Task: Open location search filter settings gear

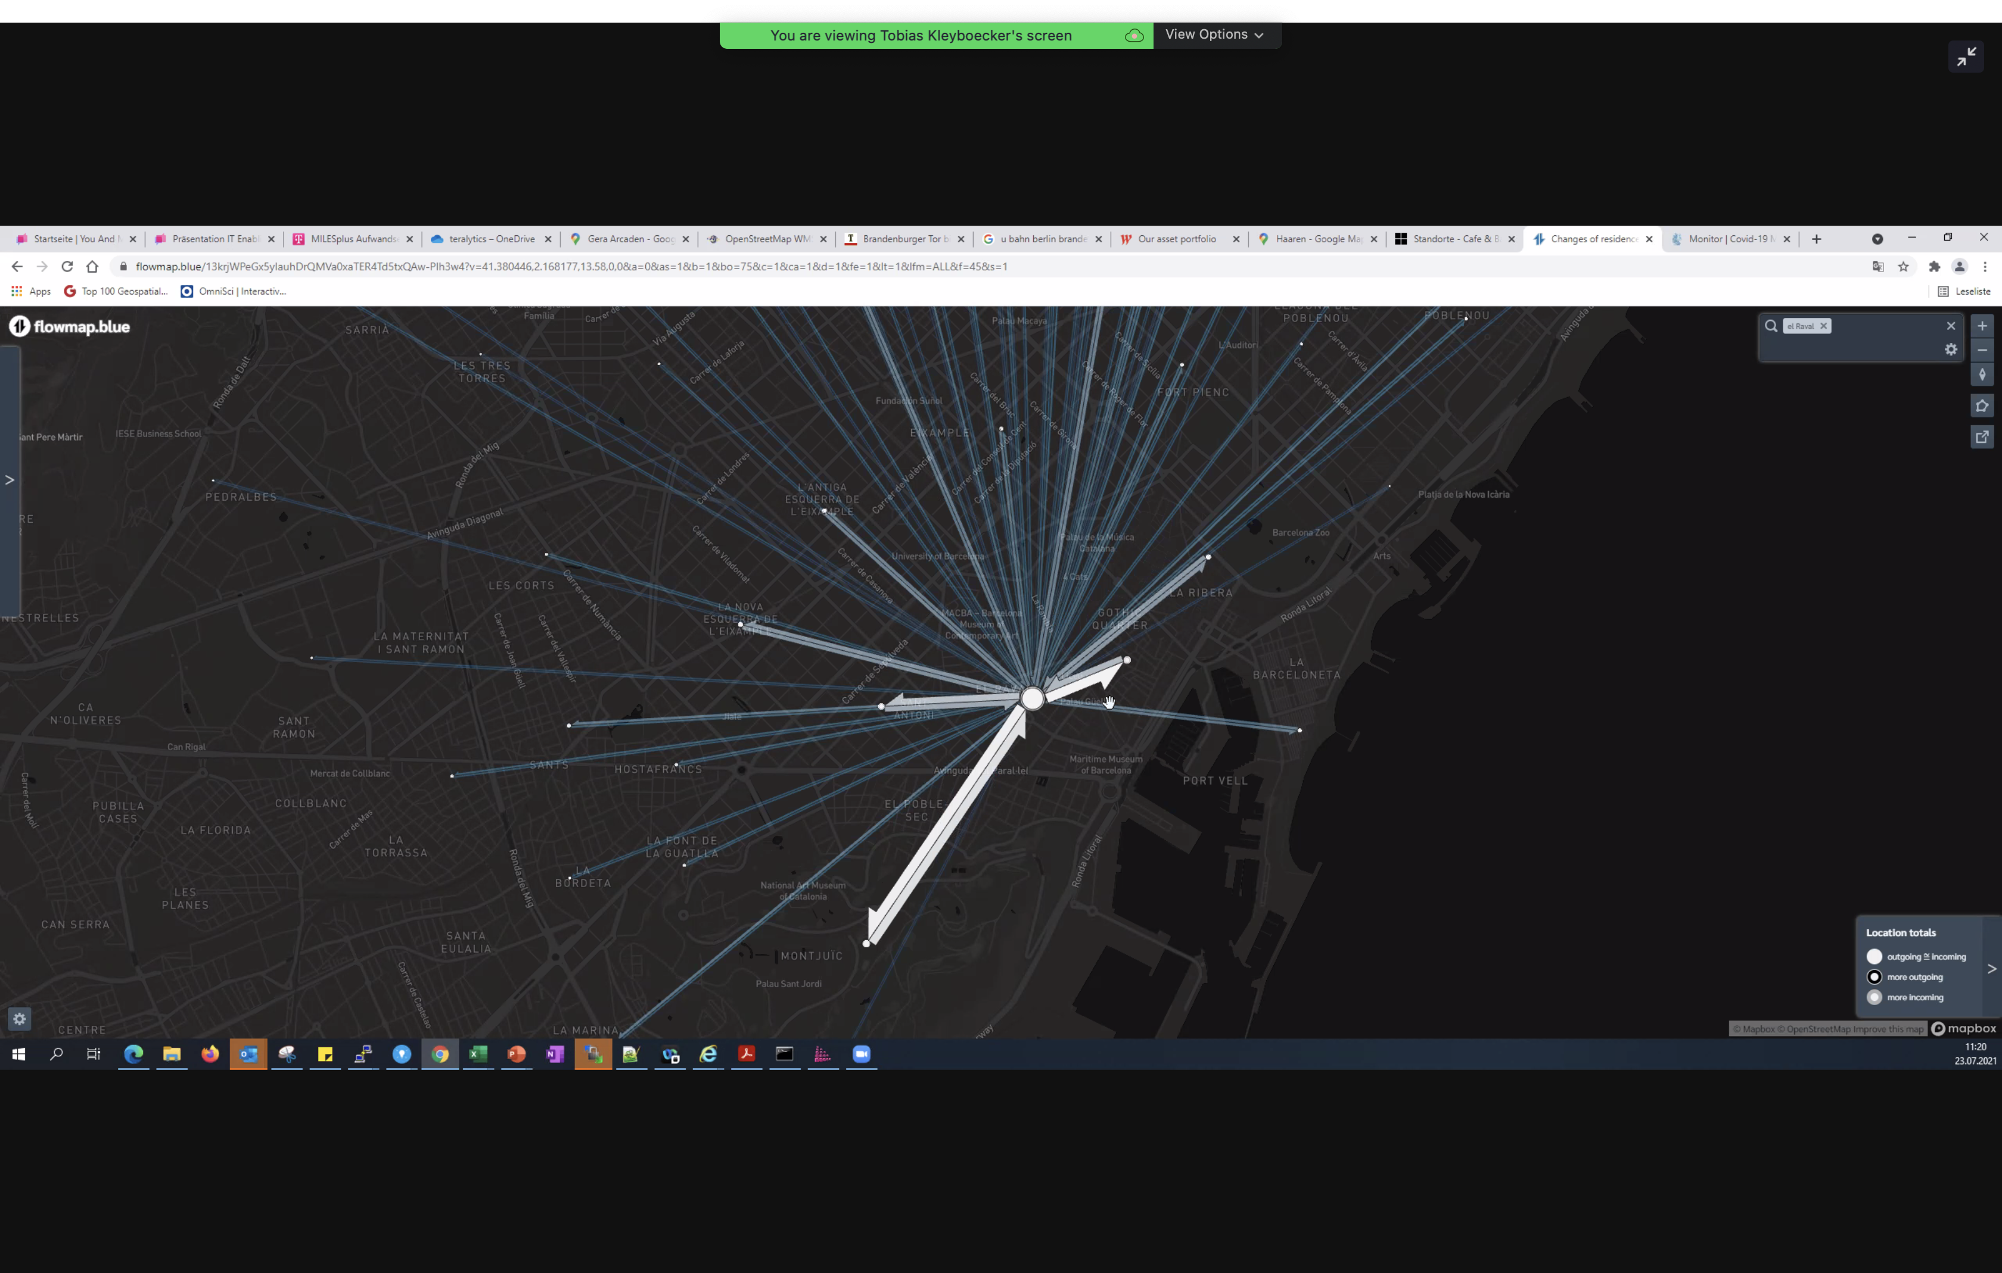Action: tap(1950, 350)
